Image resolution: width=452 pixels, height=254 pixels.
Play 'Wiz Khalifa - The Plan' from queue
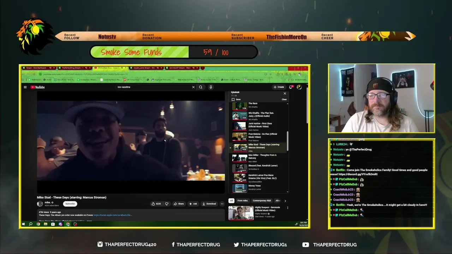[260, 116]
